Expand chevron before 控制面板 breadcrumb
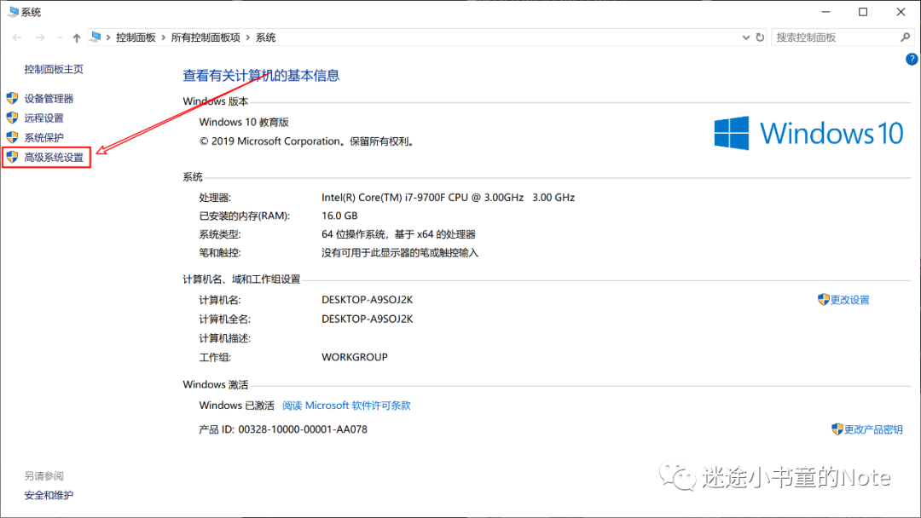The image size is (921, 518). tap(108, 37)
